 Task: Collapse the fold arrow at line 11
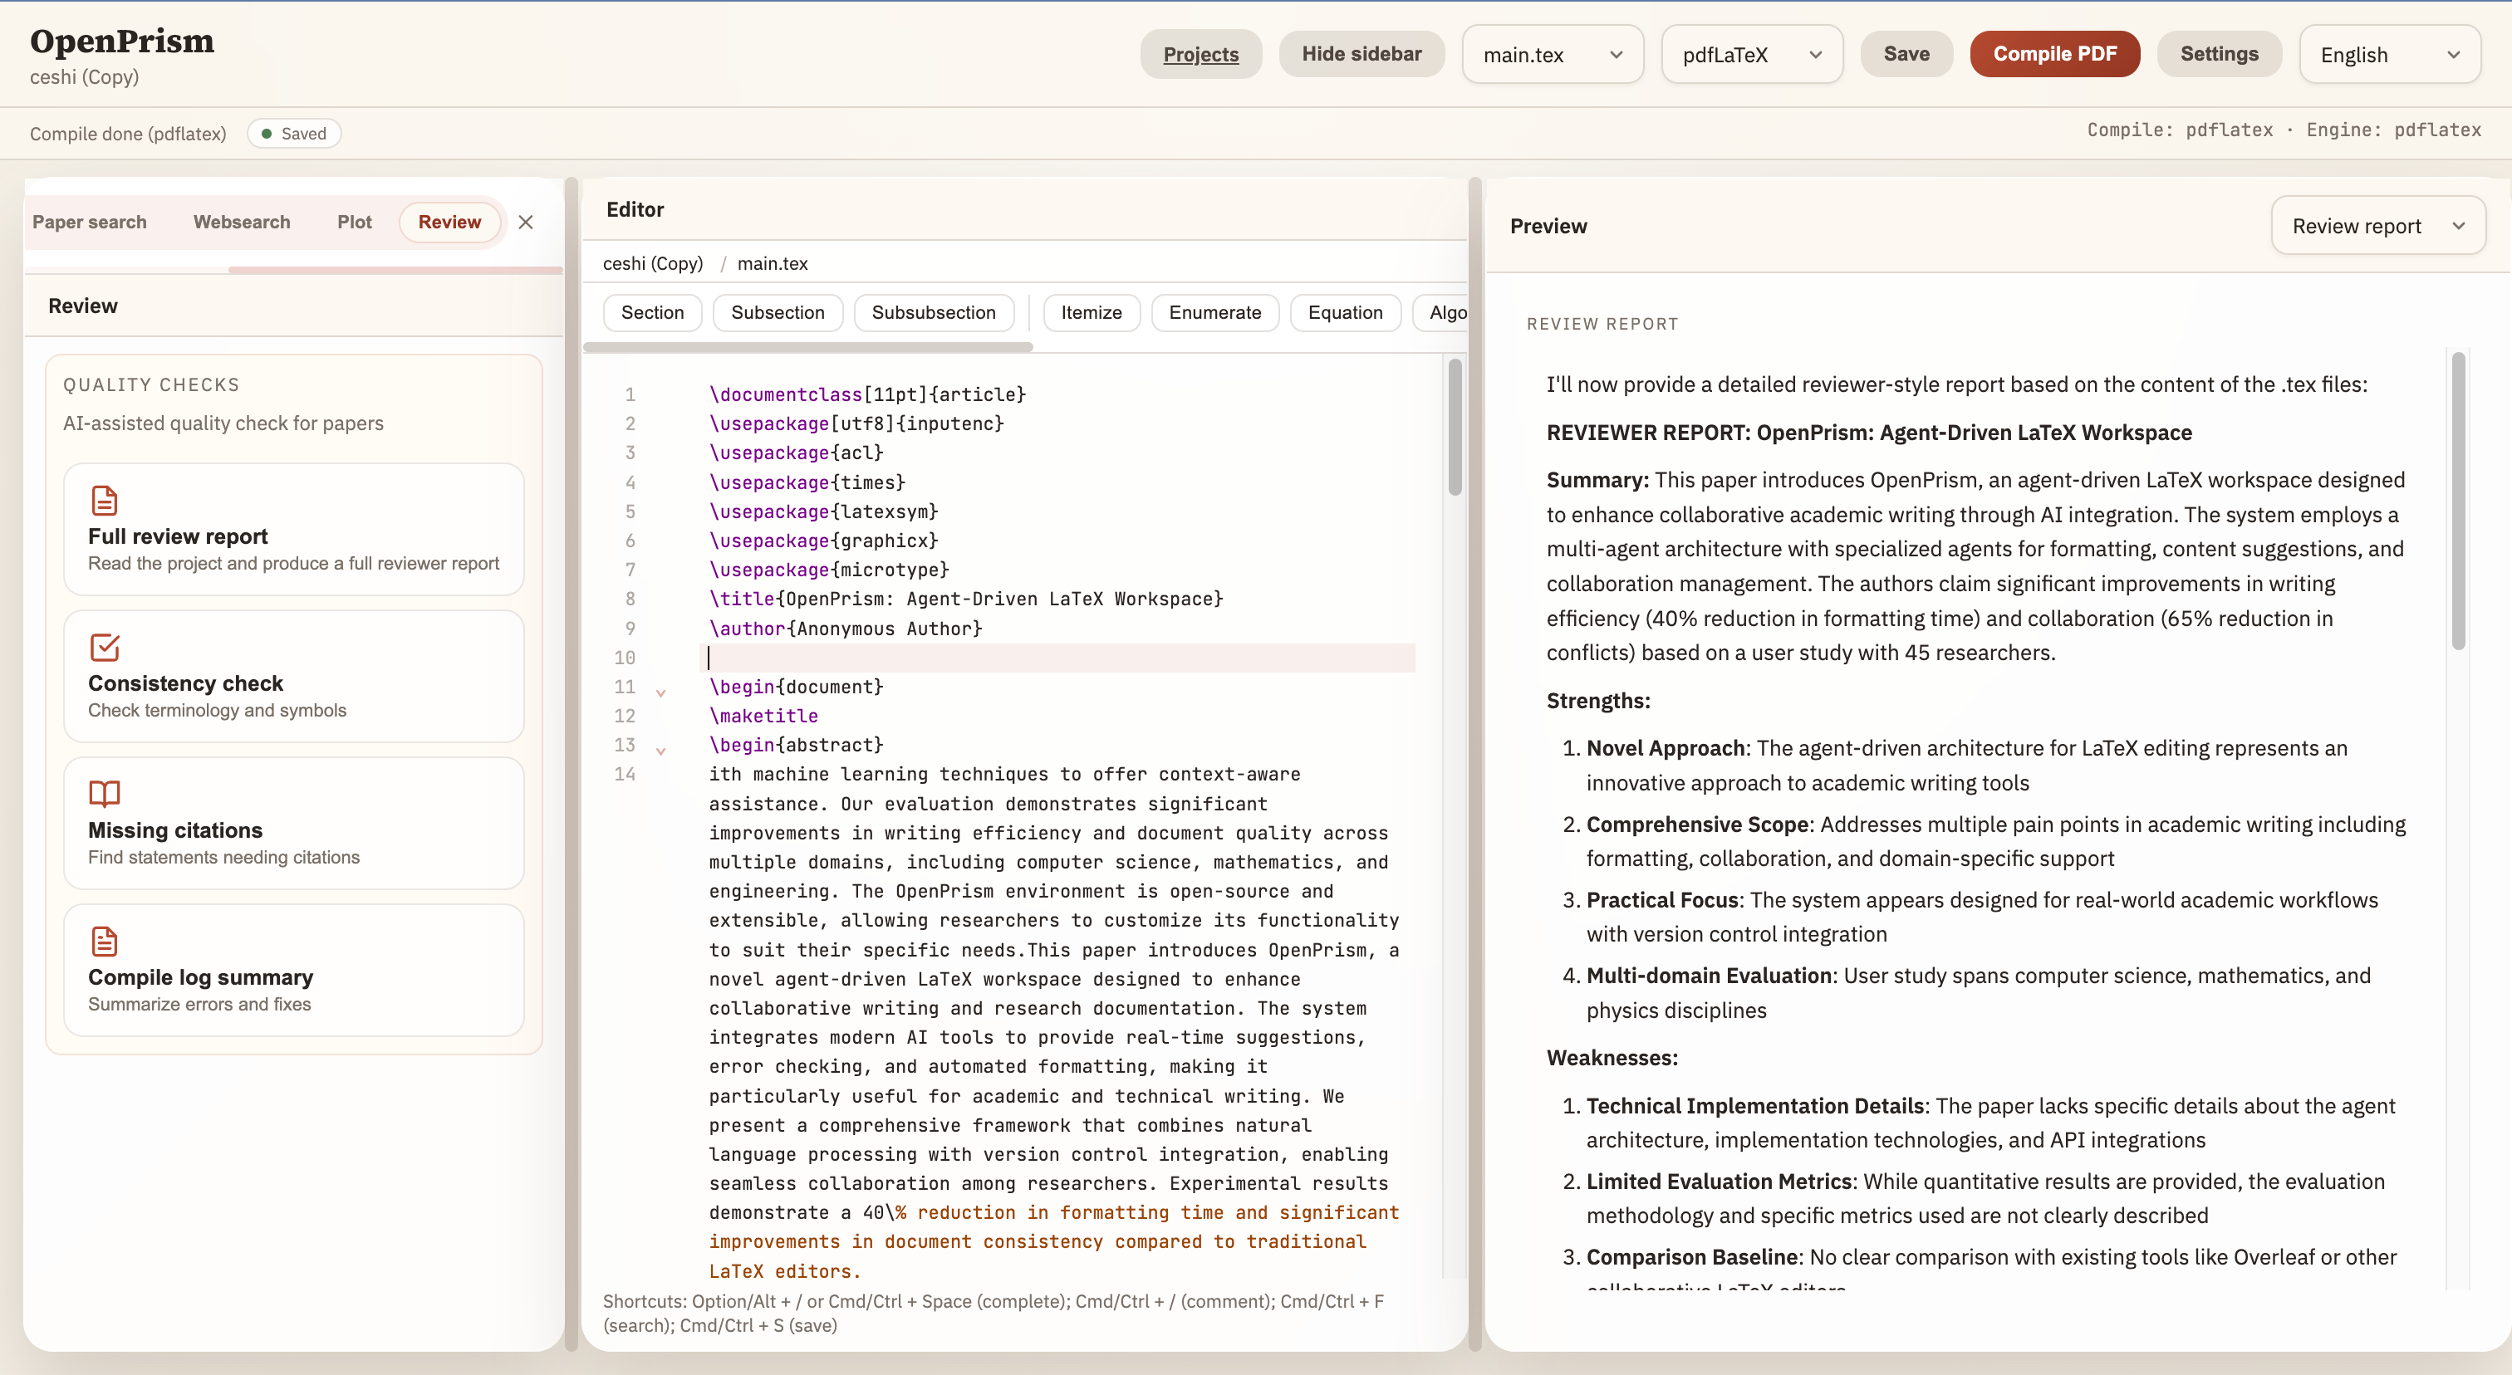tap(661, 692)
